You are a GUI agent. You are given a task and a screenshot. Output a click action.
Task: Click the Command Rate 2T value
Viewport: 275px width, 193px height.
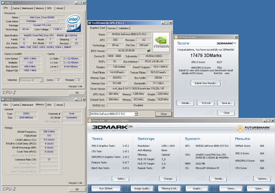click(x=49, y=159)
